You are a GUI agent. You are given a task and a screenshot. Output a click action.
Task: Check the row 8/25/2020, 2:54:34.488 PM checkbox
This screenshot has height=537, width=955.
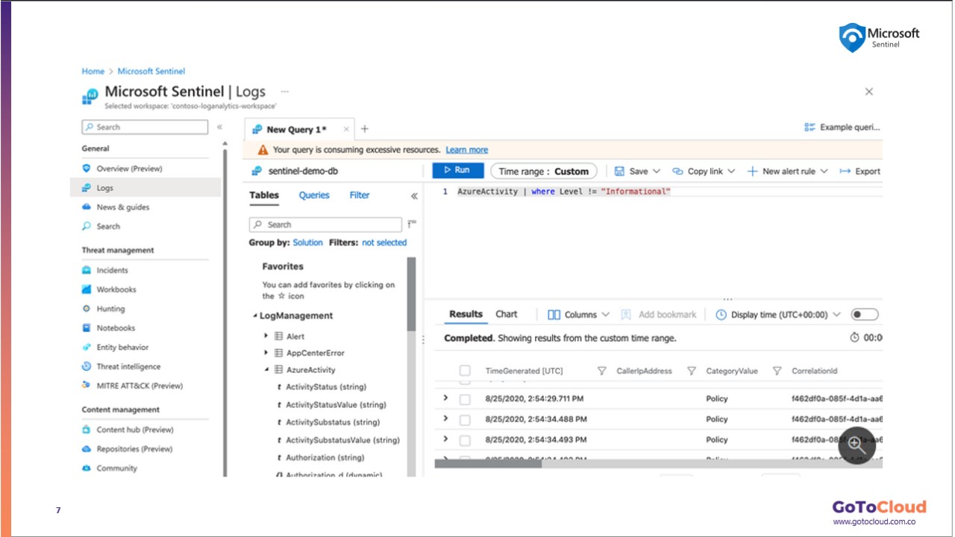click(465, 419)
